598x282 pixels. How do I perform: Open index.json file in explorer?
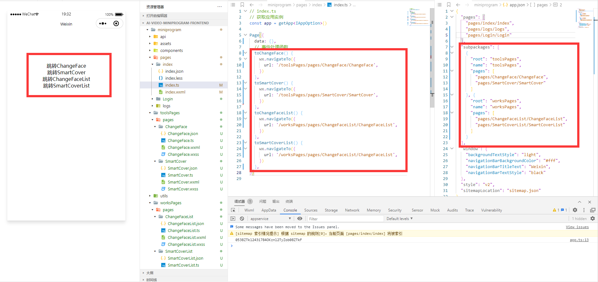click(x=174, y=71)
